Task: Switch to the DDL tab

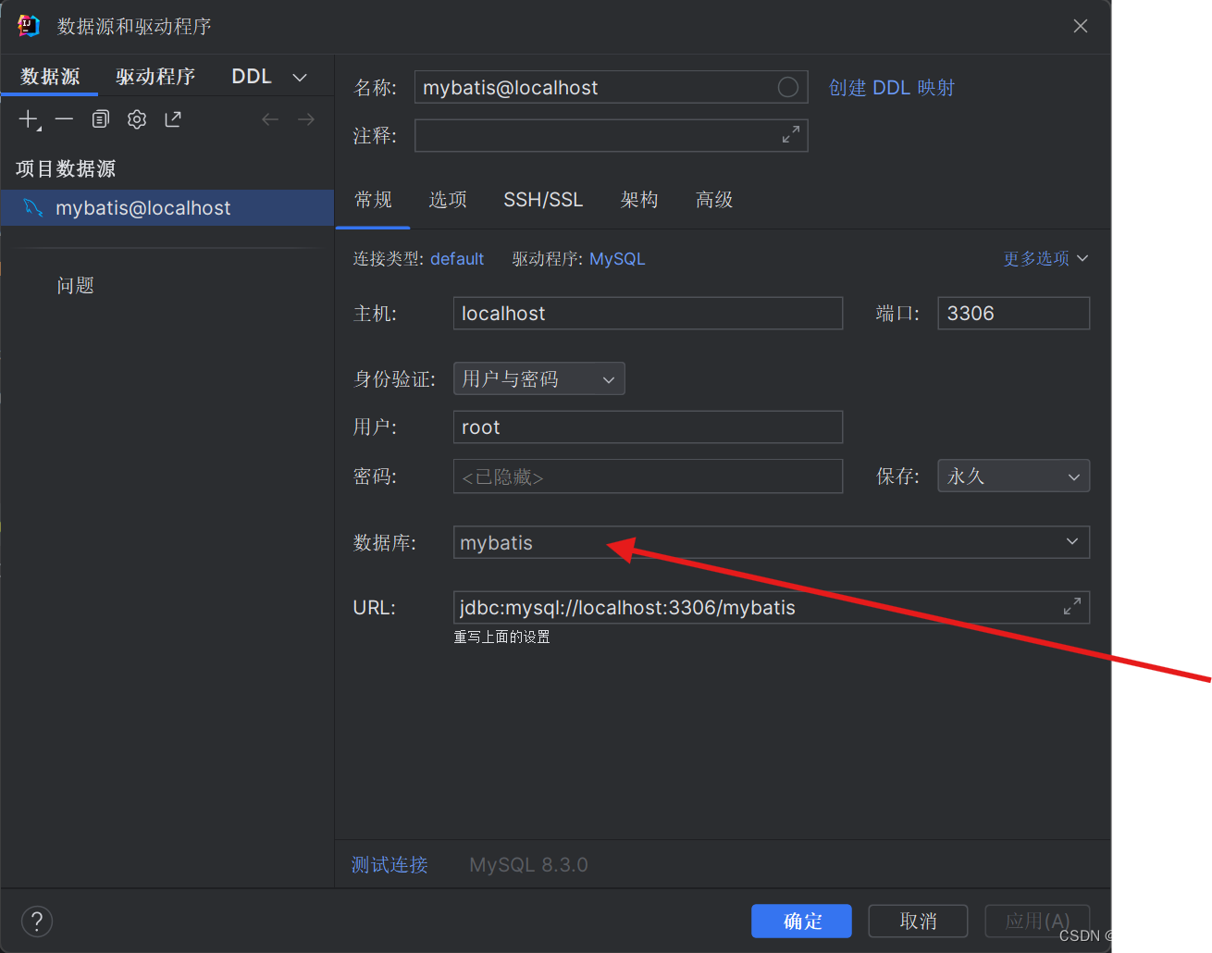Action: pos(252,76)
